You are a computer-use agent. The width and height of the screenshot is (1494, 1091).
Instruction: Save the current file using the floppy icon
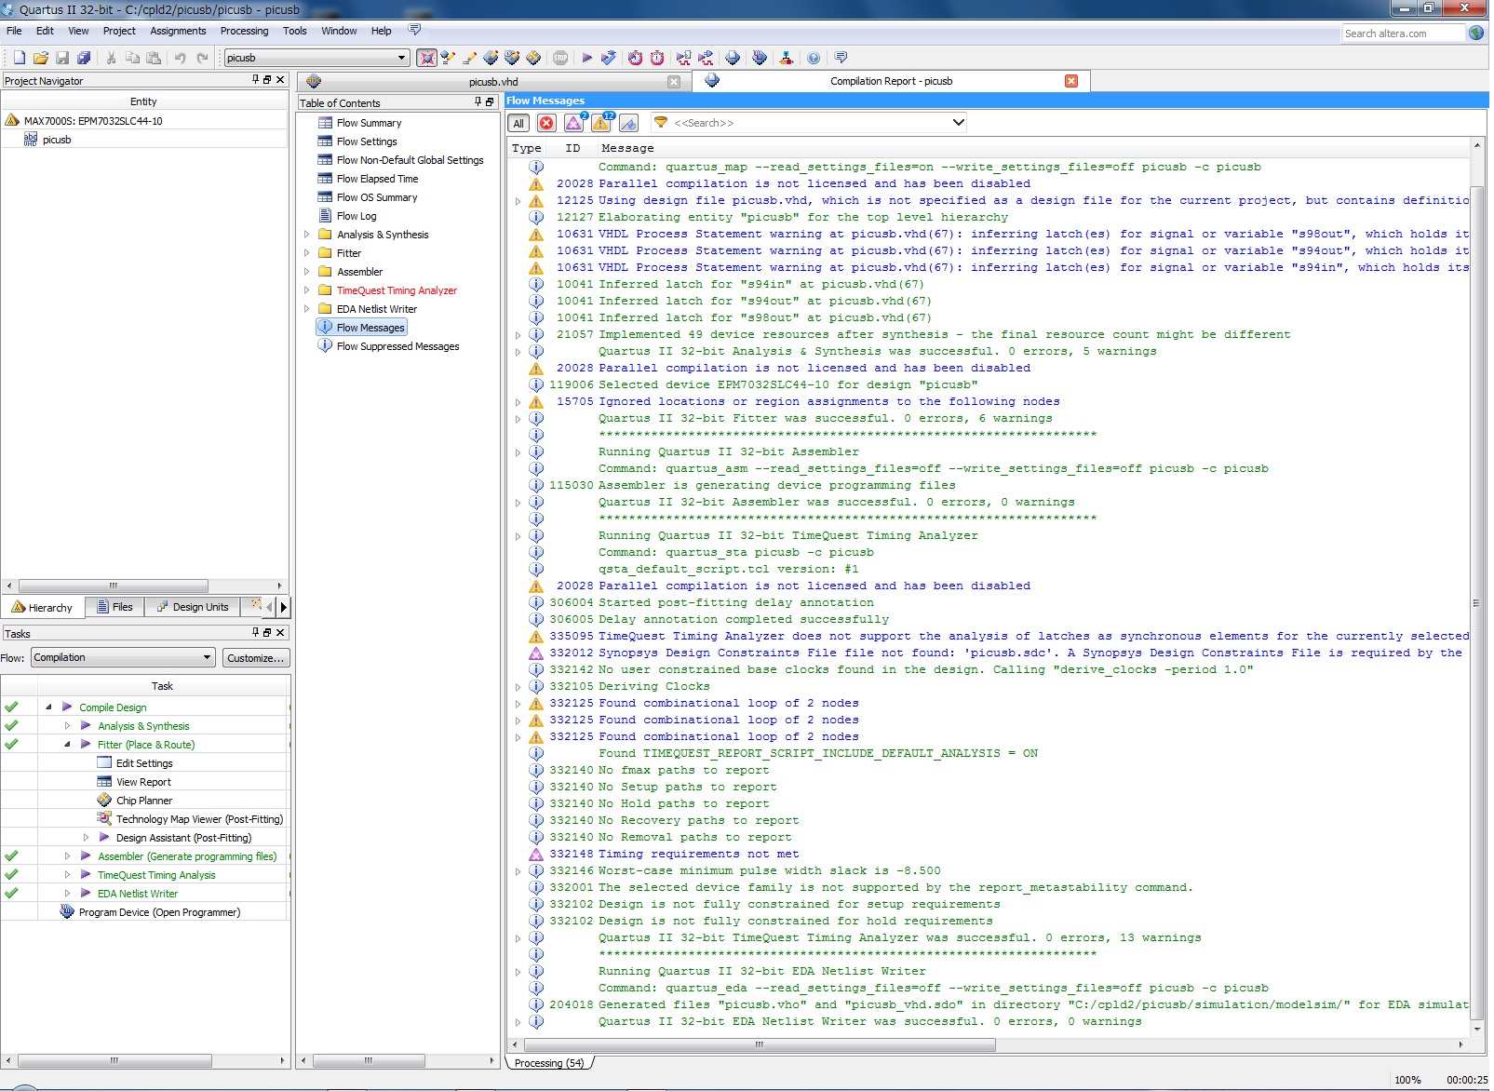click(x=62, y=58)
